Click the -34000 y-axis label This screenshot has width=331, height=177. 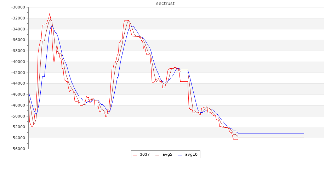pos(18,29)
